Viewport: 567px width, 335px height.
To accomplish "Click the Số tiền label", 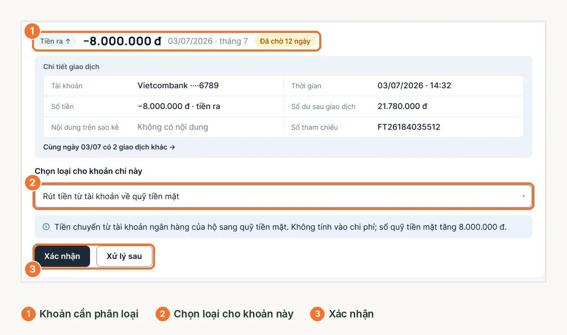I will click(62, 106).
